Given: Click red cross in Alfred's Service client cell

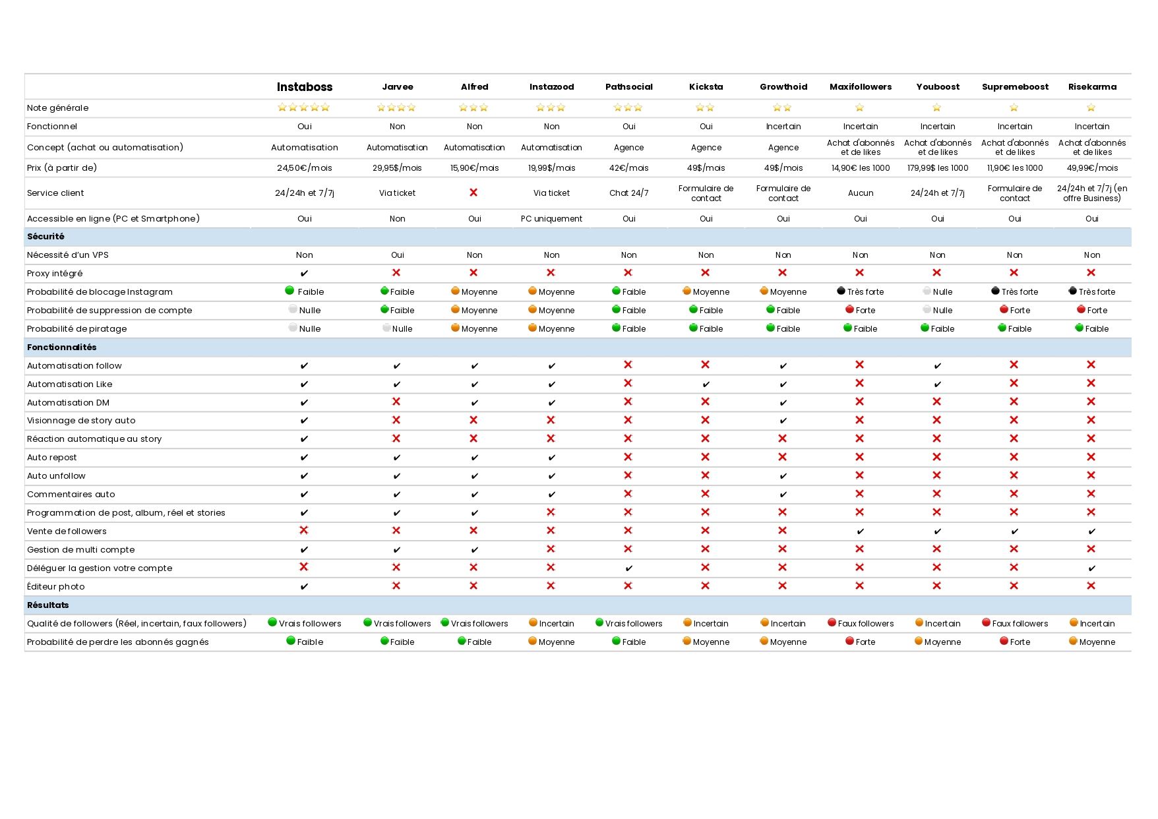Looking at the screenshot, I should (x=473, y=193).
